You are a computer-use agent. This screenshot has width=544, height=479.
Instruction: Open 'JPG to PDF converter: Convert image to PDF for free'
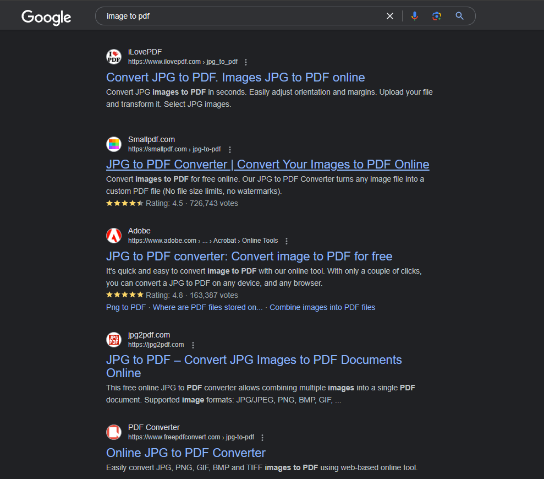[249, 257]
